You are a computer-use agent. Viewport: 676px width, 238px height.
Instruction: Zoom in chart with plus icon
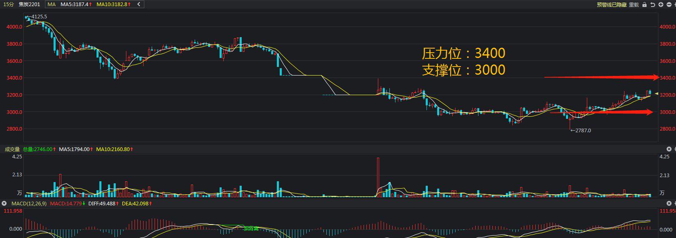[661, 4]
